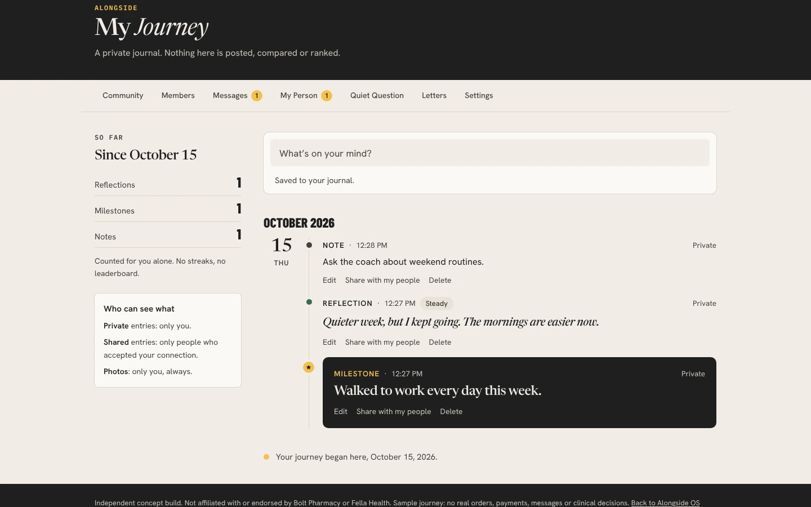The height and width of the screenshot is (507, 811).
Task: Delete the Quieter week reflection
Action: [x=440, y=343]
